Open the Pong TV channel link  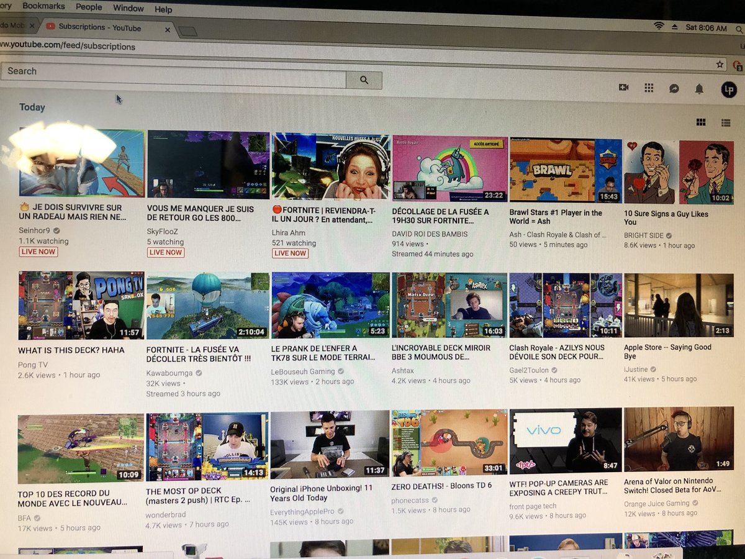click(x=33, y=365)
